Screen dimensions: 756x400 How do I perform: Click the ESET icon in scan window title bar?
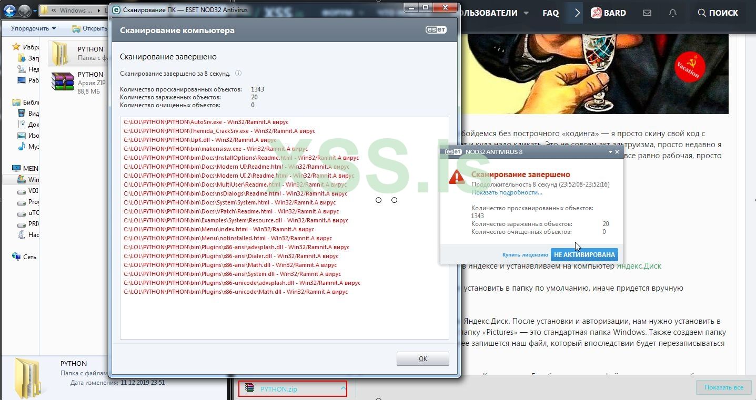[116, 9]
